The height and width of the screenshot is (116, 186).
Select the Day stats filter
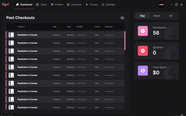pos(142,16)
